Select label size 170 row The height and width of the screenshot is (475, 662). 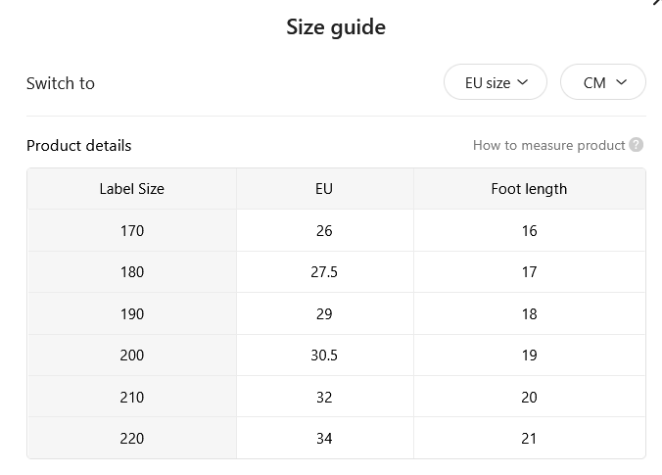click(x=336, y=230)
